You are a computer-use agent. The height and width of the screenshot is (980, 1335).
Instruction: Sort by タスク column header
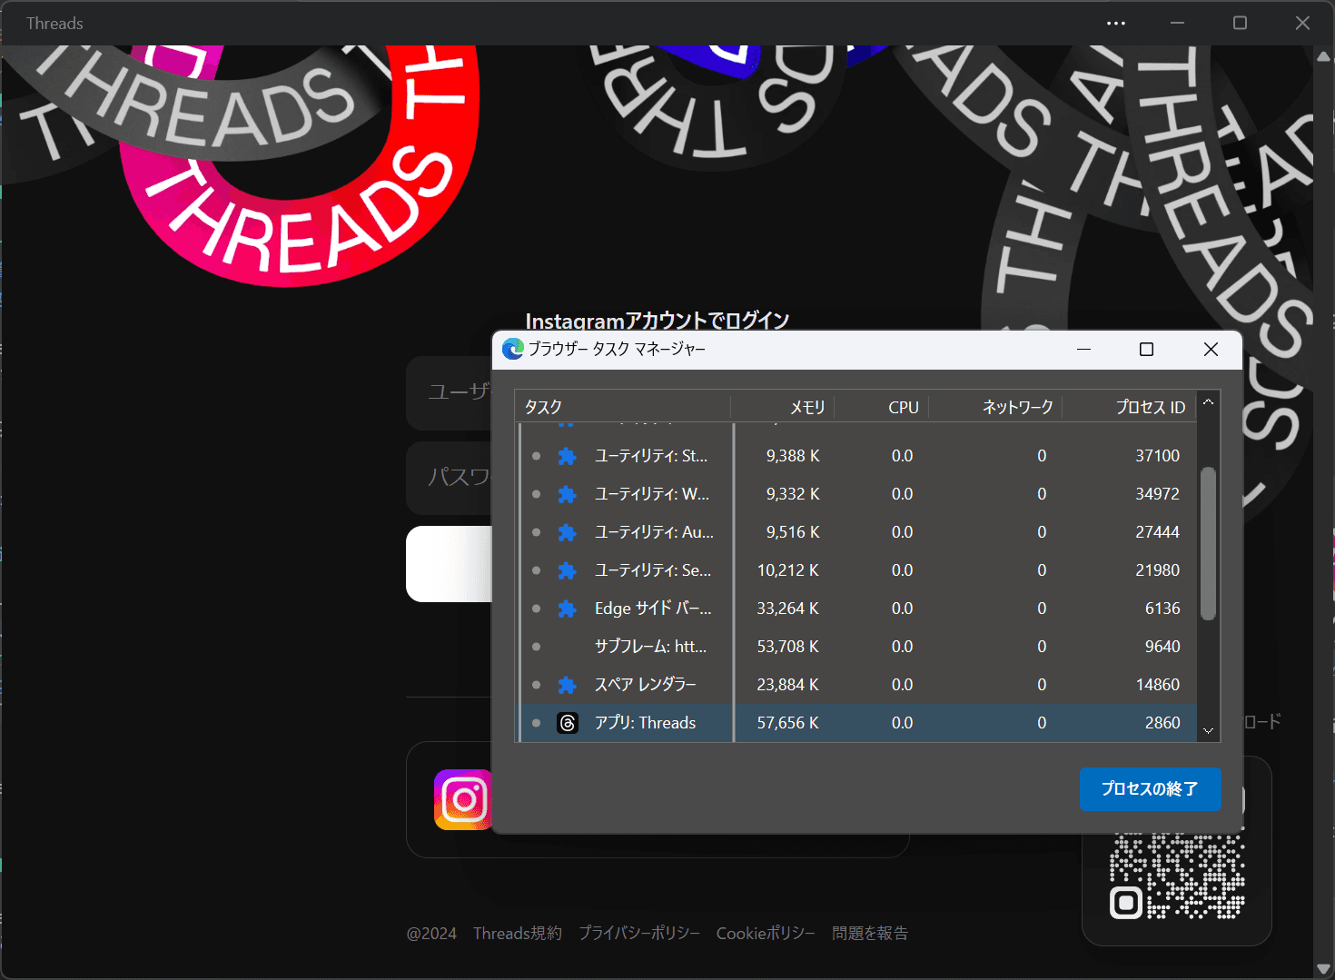623,407
